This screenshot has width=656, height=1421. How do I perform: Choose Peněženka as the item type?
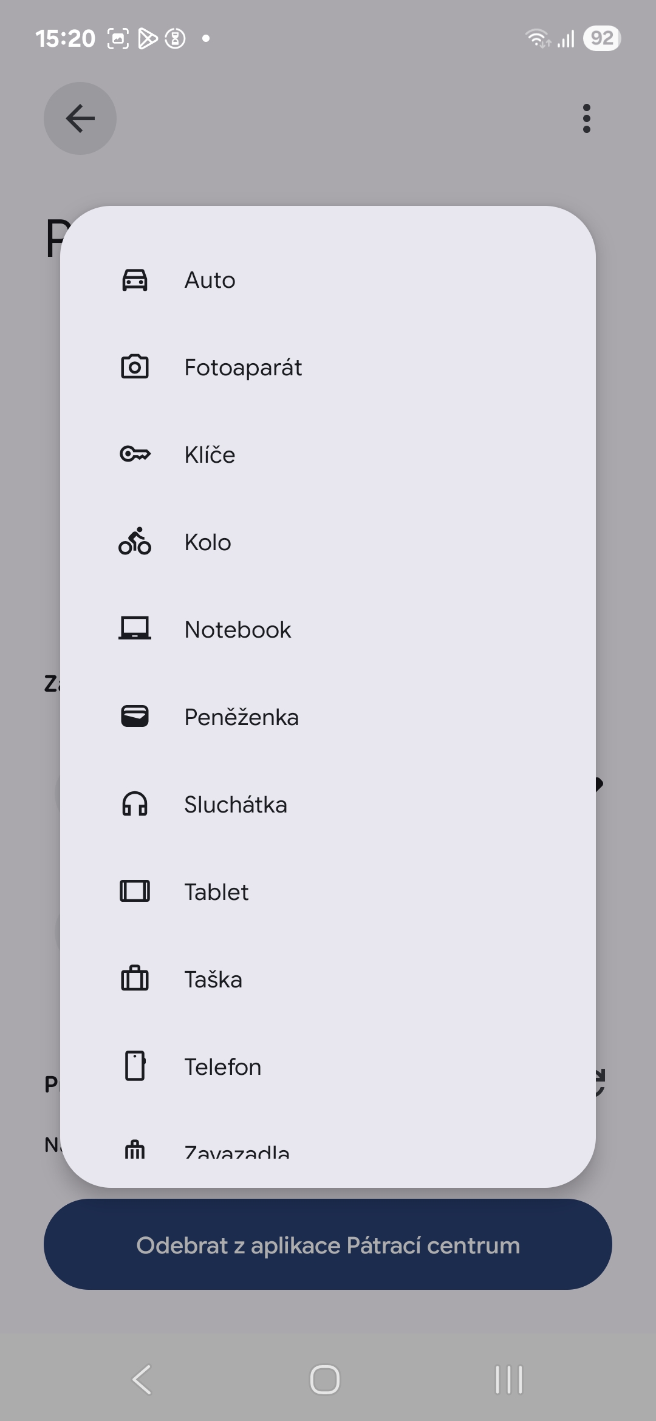[x=241, y=717]
